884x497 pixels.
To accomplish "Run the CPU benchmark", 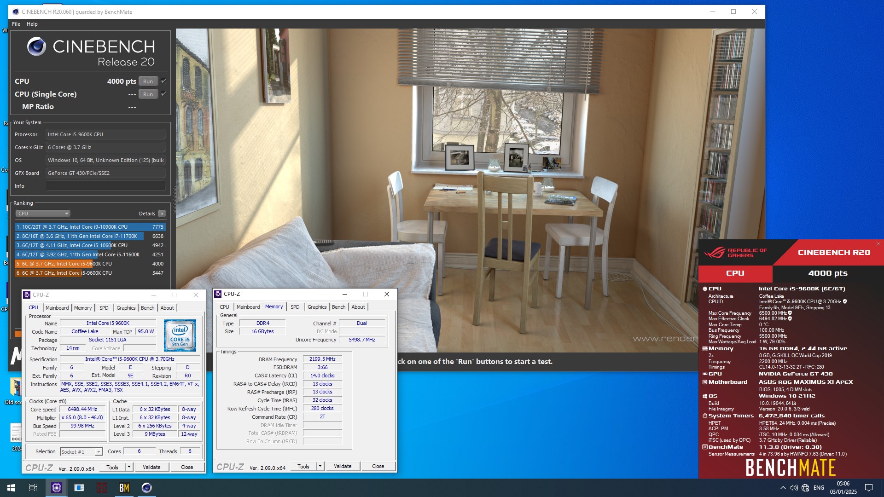I will coord(148,81).
